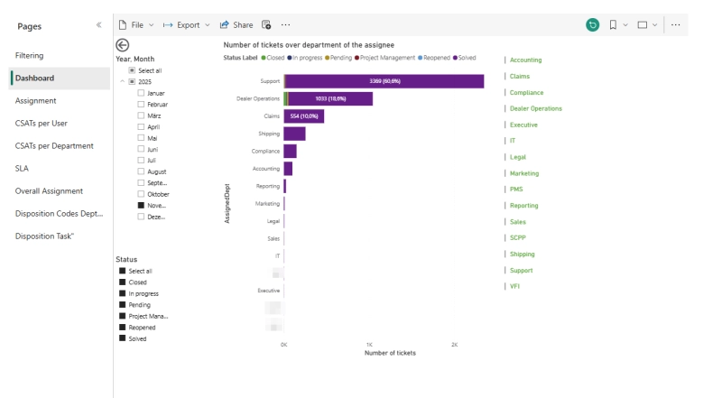Uncheck the Pending status checkbox

tap(123, 305)
